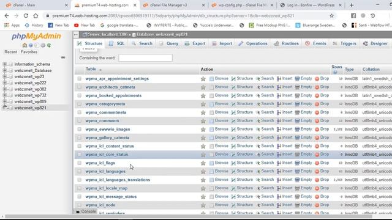The height and width of the screenshot is (220, 392).
Task: Click the Favorites link in the sidebar
Action: [x=29, y=52]
